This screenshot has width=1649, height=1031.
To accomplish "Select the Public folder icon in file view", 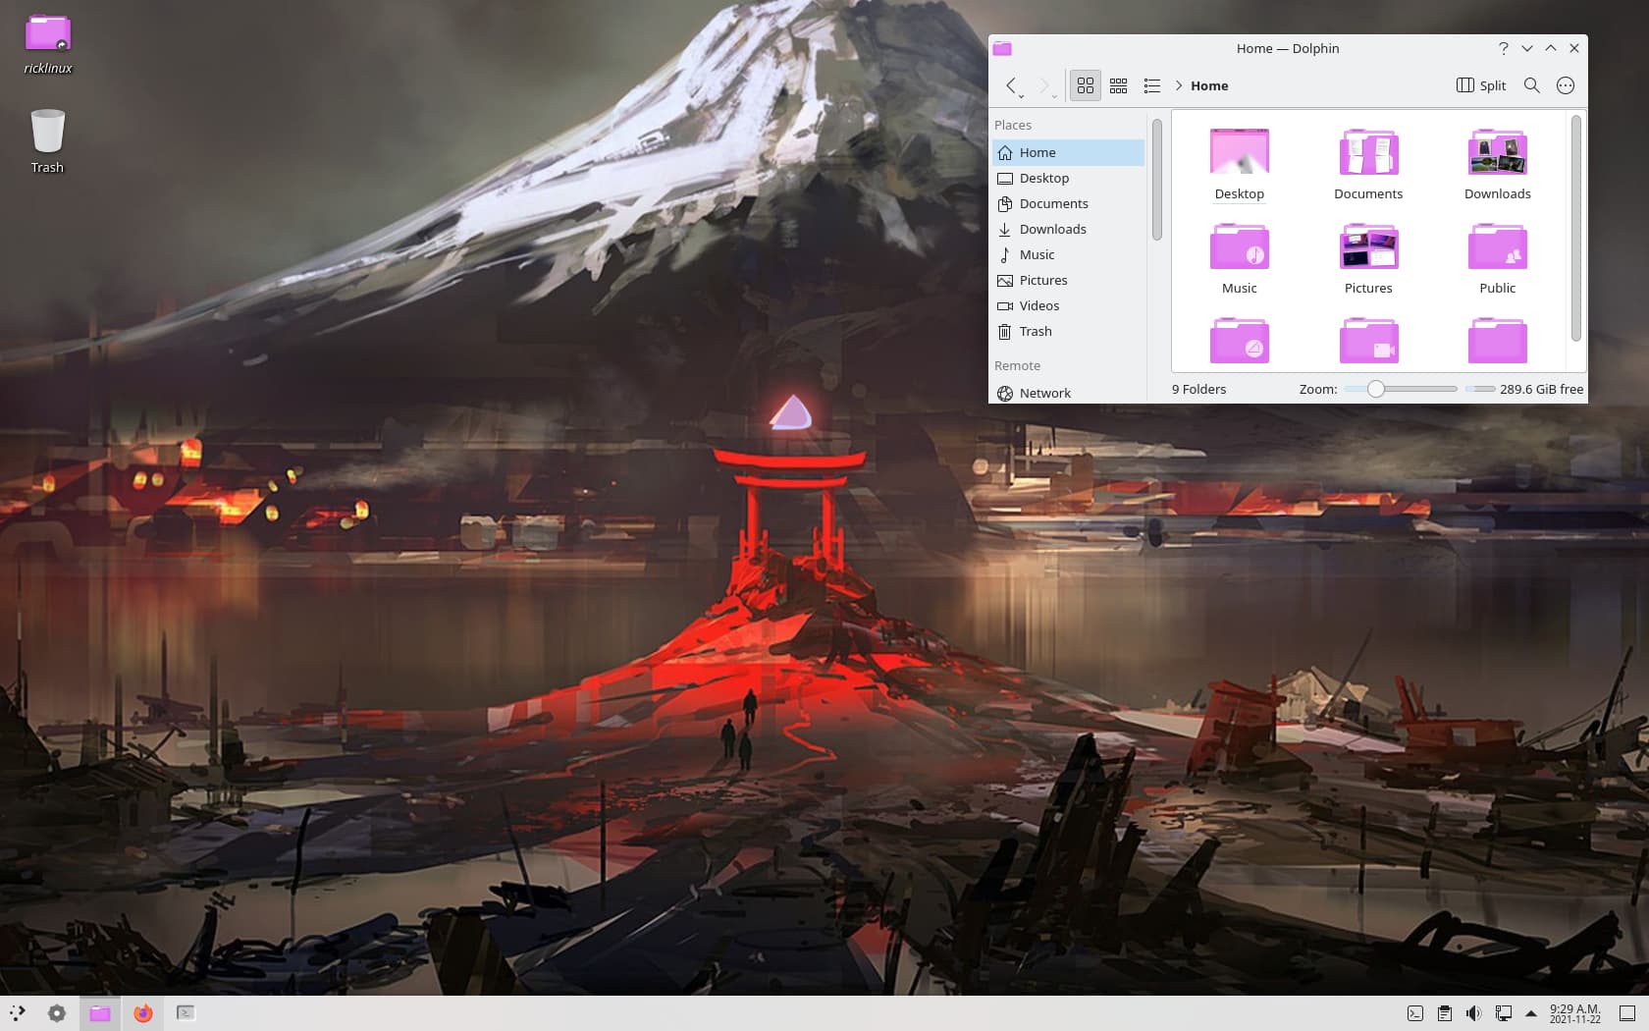I will coord(1498,246).
